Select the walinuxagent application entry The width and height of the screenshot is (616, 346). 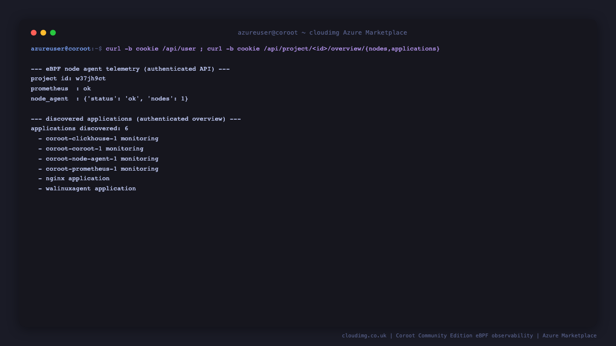pyautogui.click(x=87, y=189)
